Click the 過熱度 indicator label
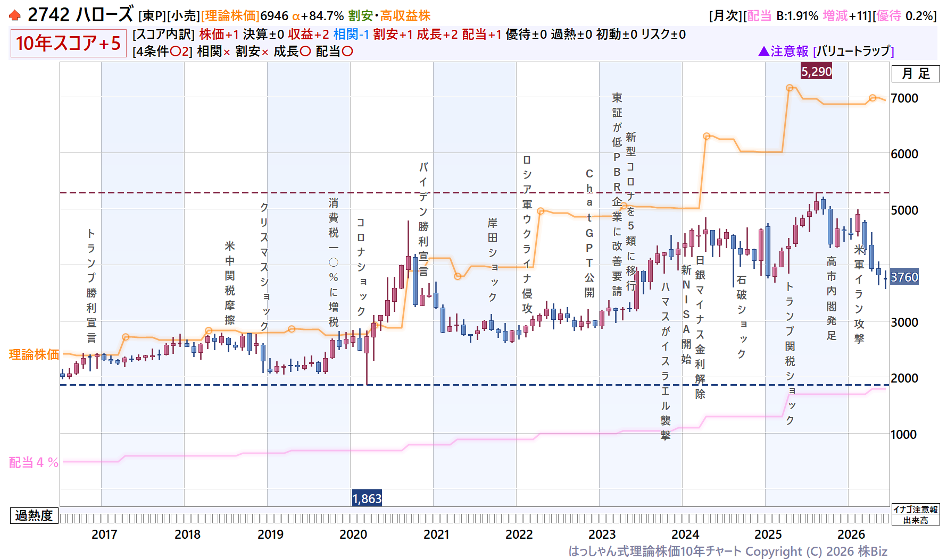947x560 pixels. point(34,515)
